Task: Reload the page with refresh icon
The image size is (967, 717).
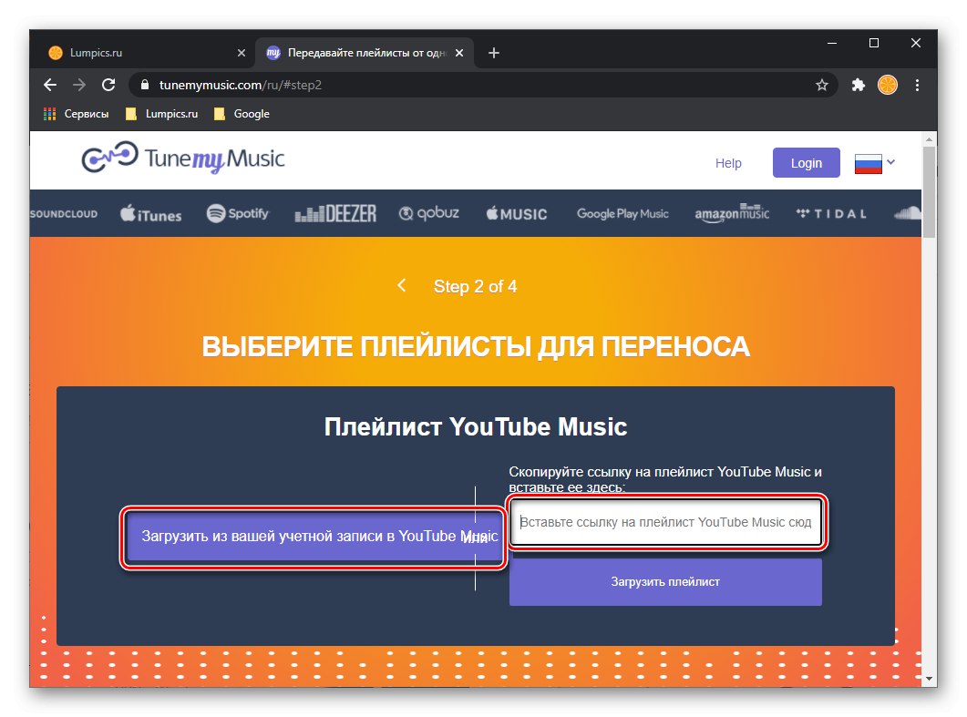Action: click(x=108, y=85)
